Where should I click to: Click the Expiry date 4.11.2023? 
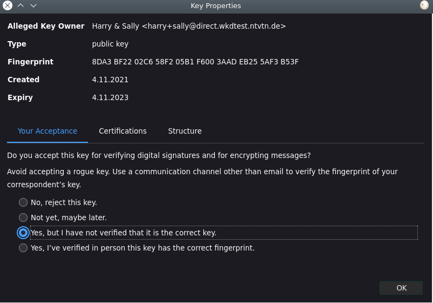pyautogui.click(x=110, y=97)
